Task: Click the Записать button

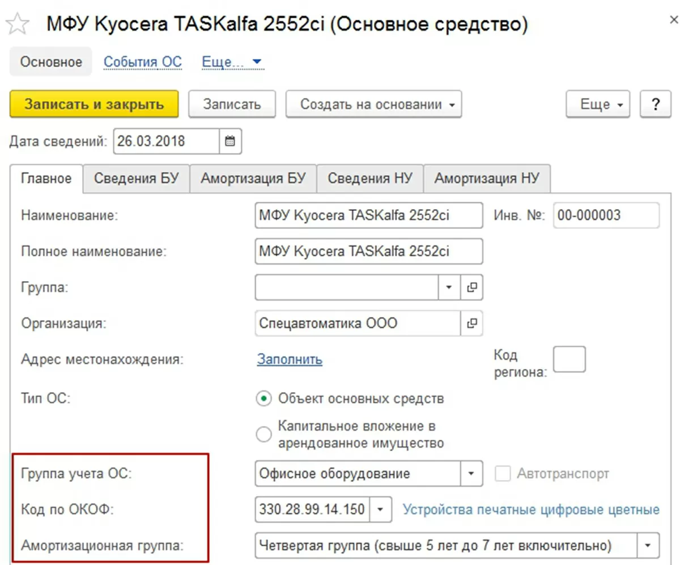Action: coord(232,104)
